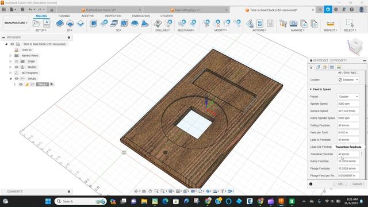Switch to the ADDITIVE tab
The image size is (368, 207).
[x=87, y=16]
